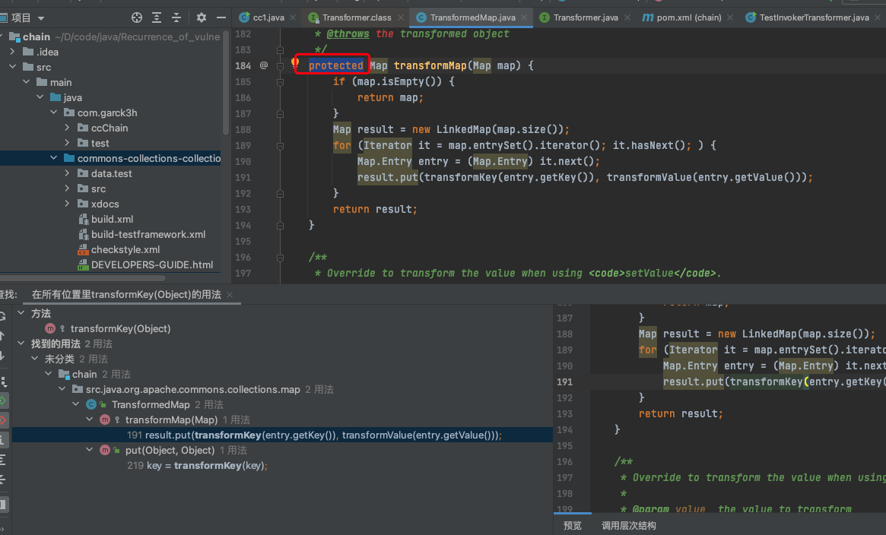Collapse the transformMap(Map) usages node
The width and height of the screenshot is (886, 535).
click(89, 419)
